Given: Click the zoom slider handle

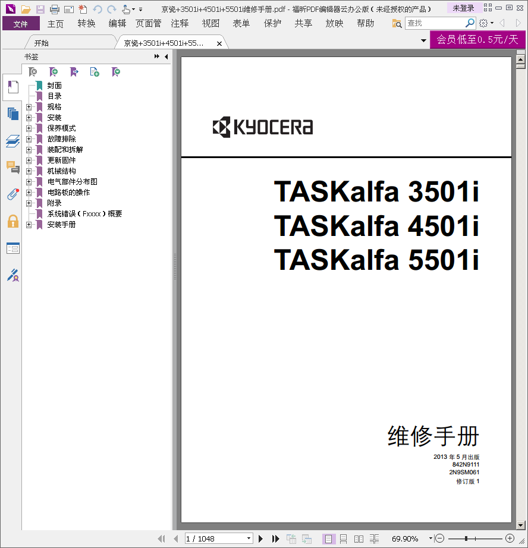Looking at the screenshot, I should coord(466,538).
